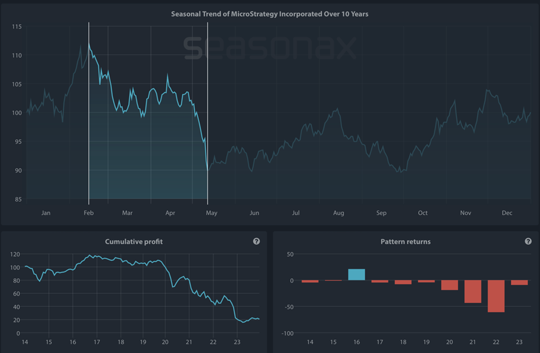Click the Pattern returns heading

point(406,241)
